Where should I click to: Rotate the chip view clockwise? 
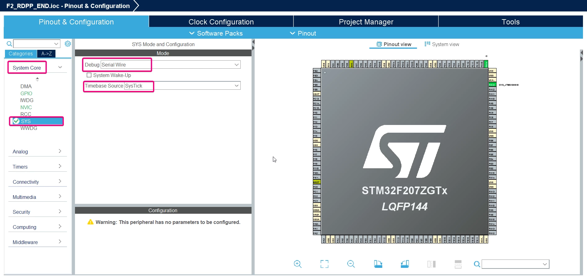[x=378, y=264]
